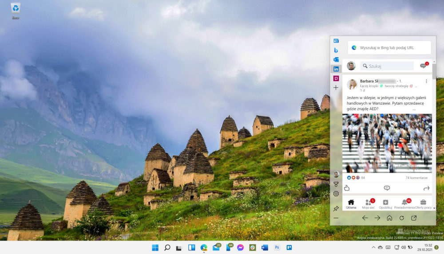Open Word on the taskbar

(265, 247)
